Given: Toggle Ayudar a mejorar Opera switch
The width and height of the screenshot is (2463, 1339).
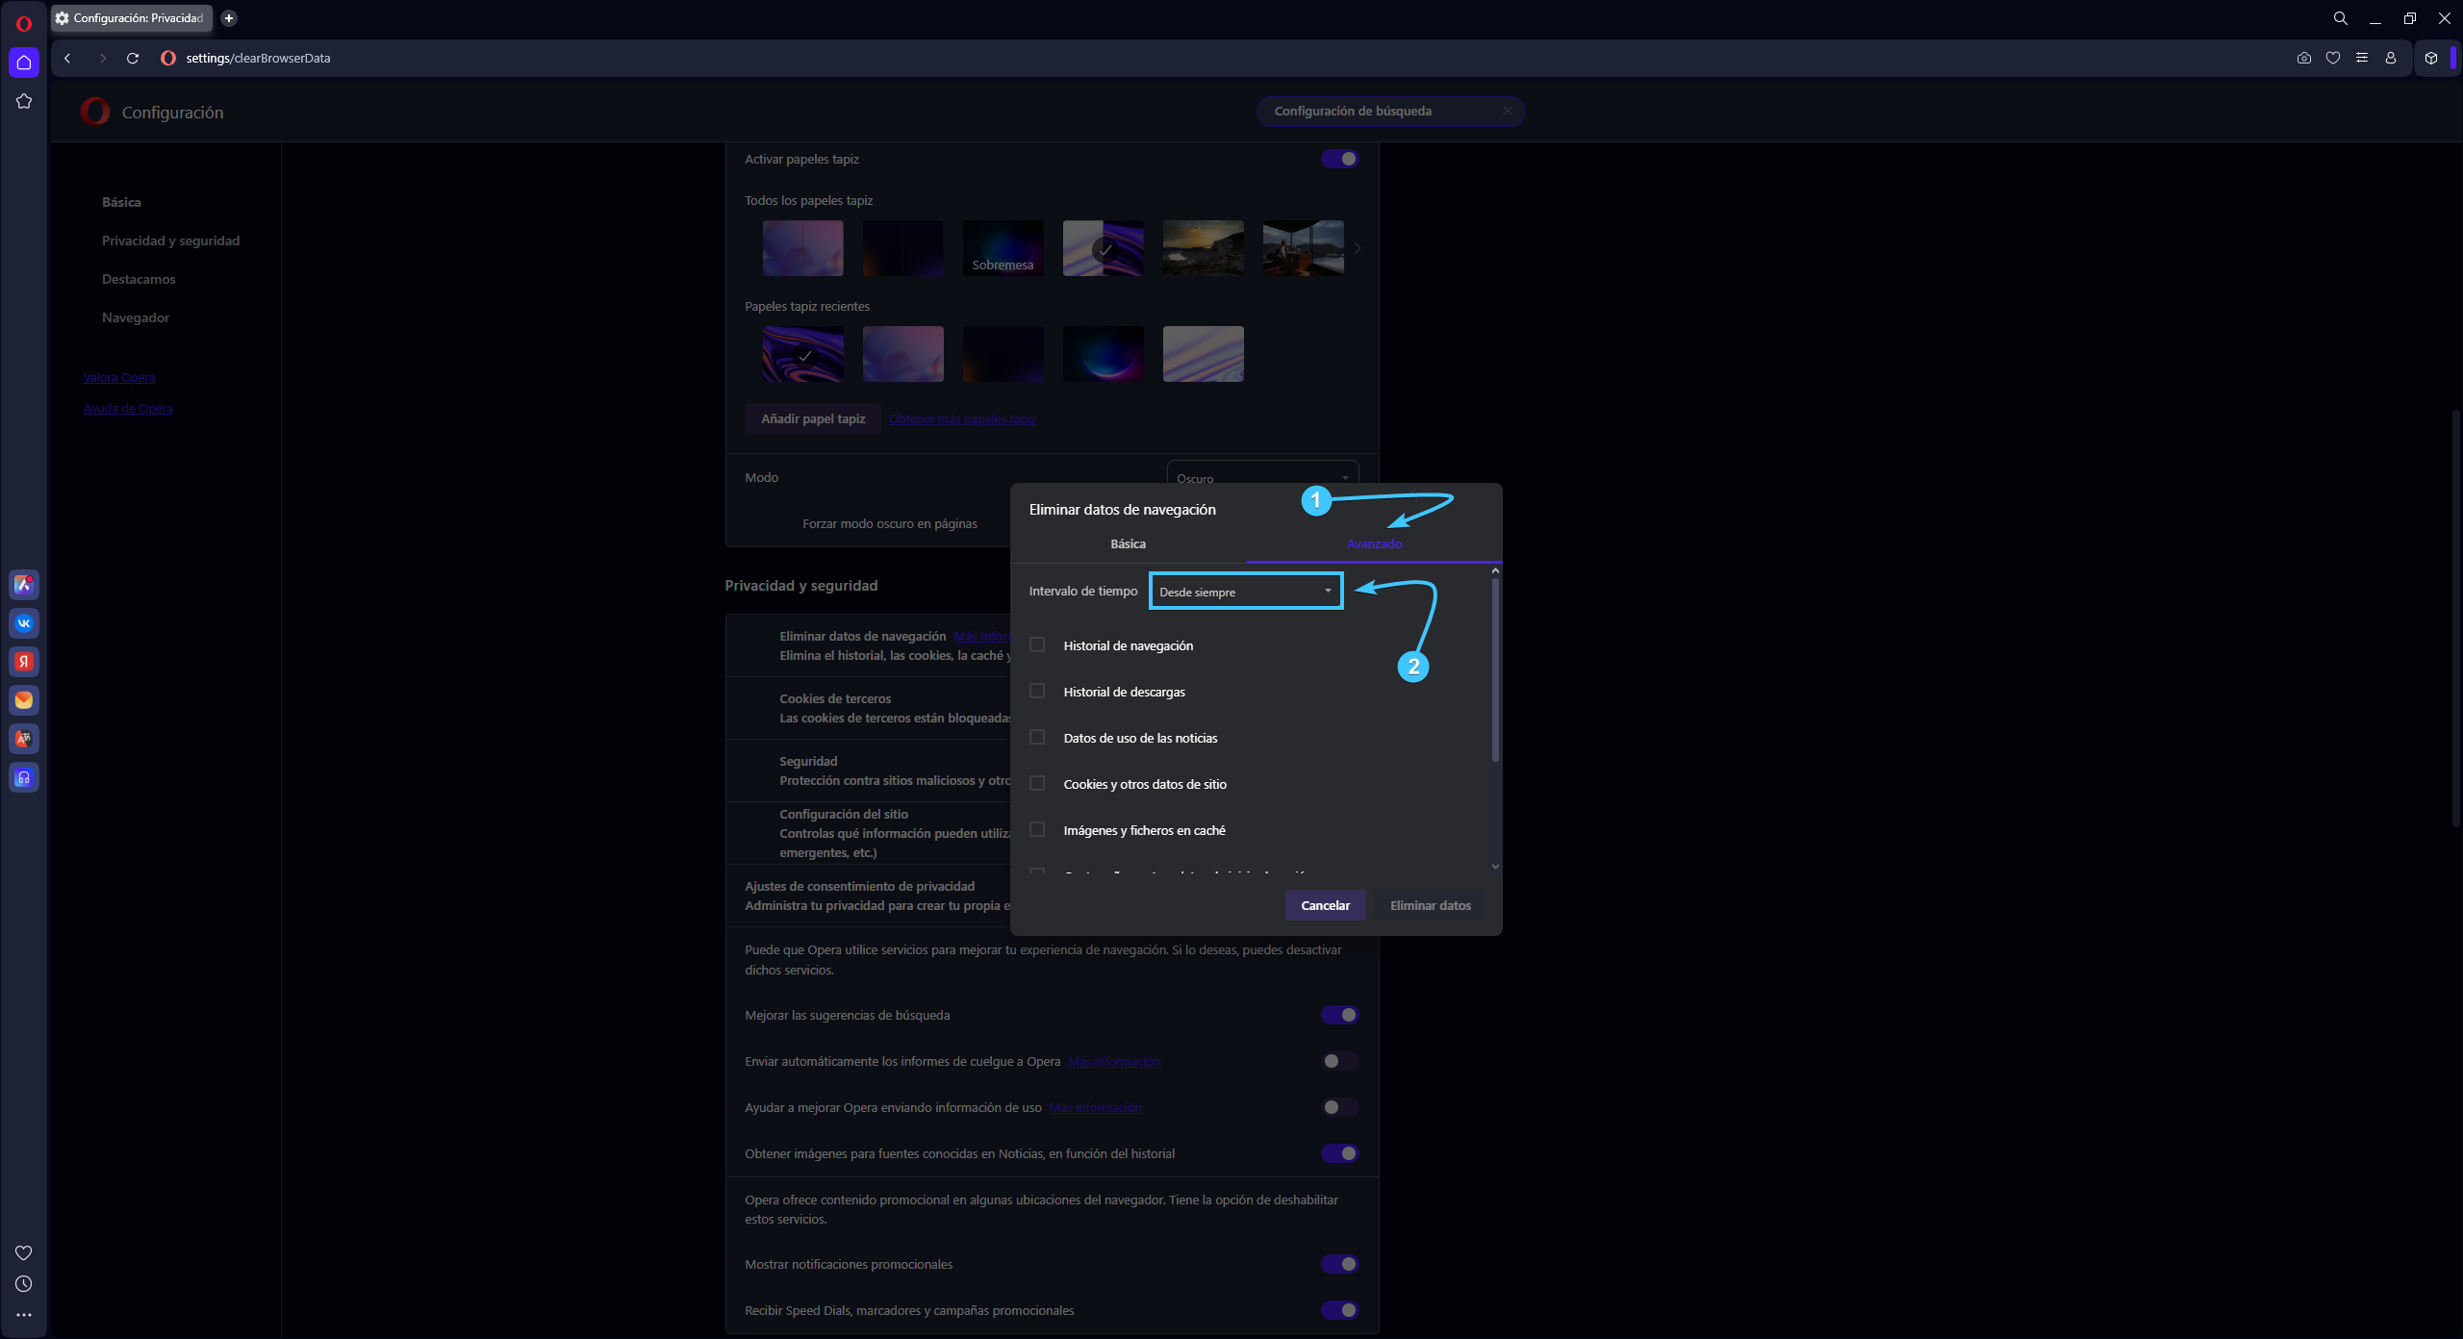Looking at the screenshot, I should pos(1340,1107).
